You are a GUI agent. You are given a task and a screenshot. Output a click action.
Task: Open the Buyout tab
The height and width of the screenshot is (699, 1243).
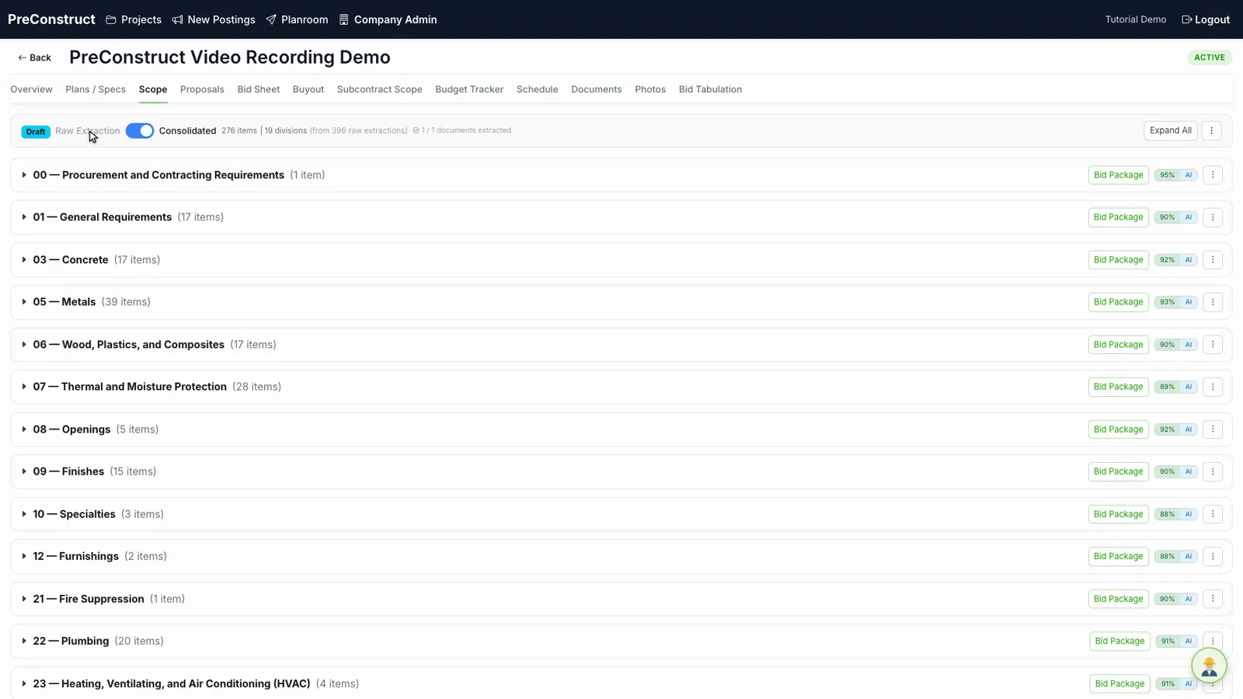tap(308, 89)
